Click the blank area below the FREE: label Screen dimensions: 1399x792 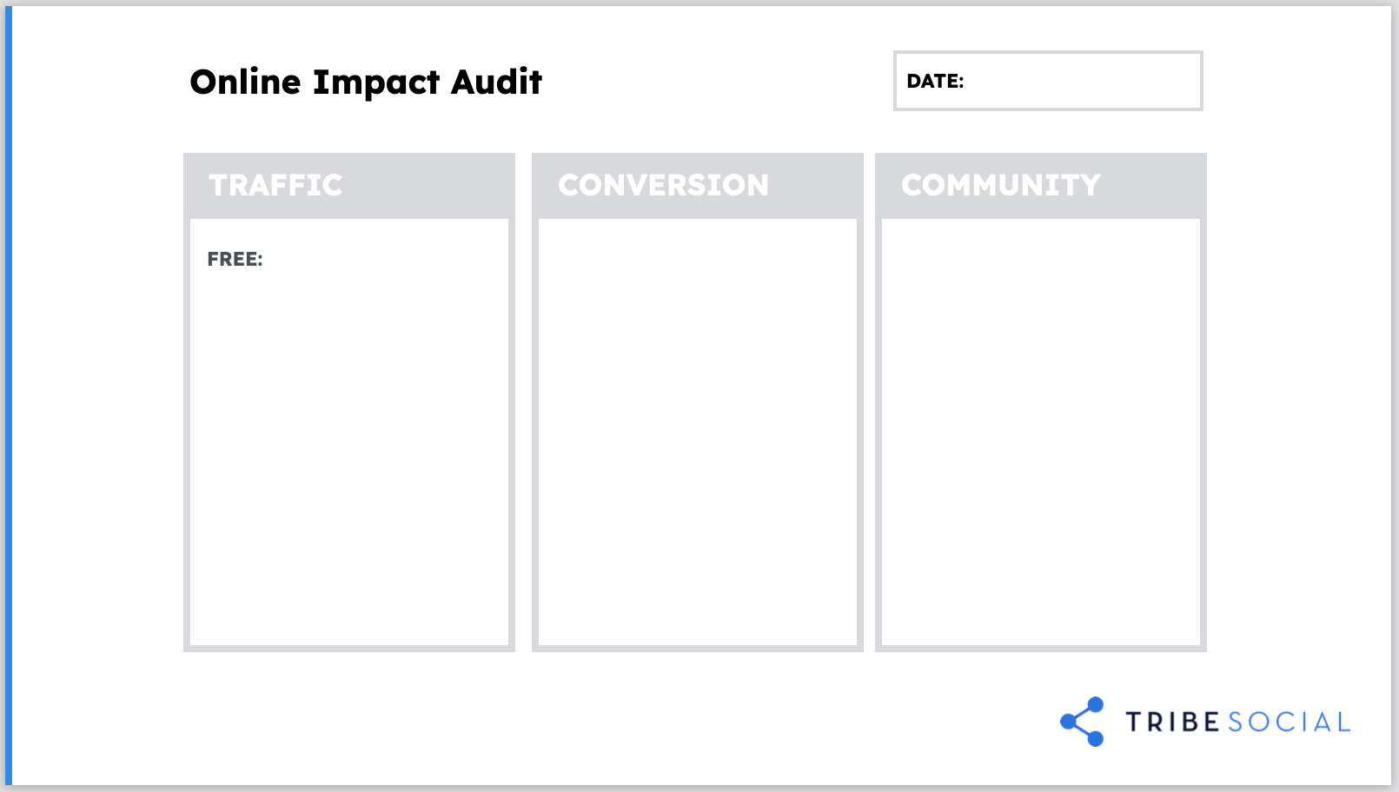coord(348,452)
